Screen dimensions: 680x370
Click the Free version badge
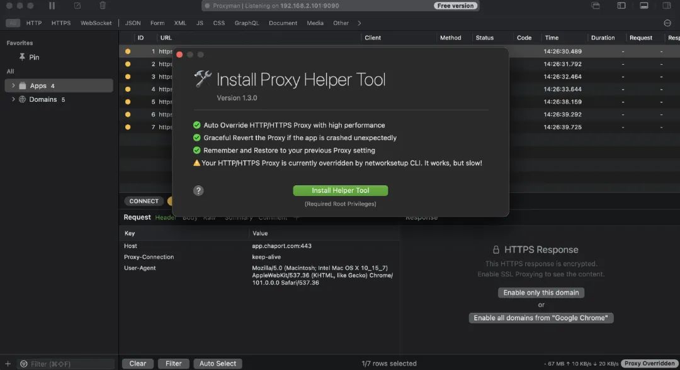pyautogui.click(x=455, y=6)
